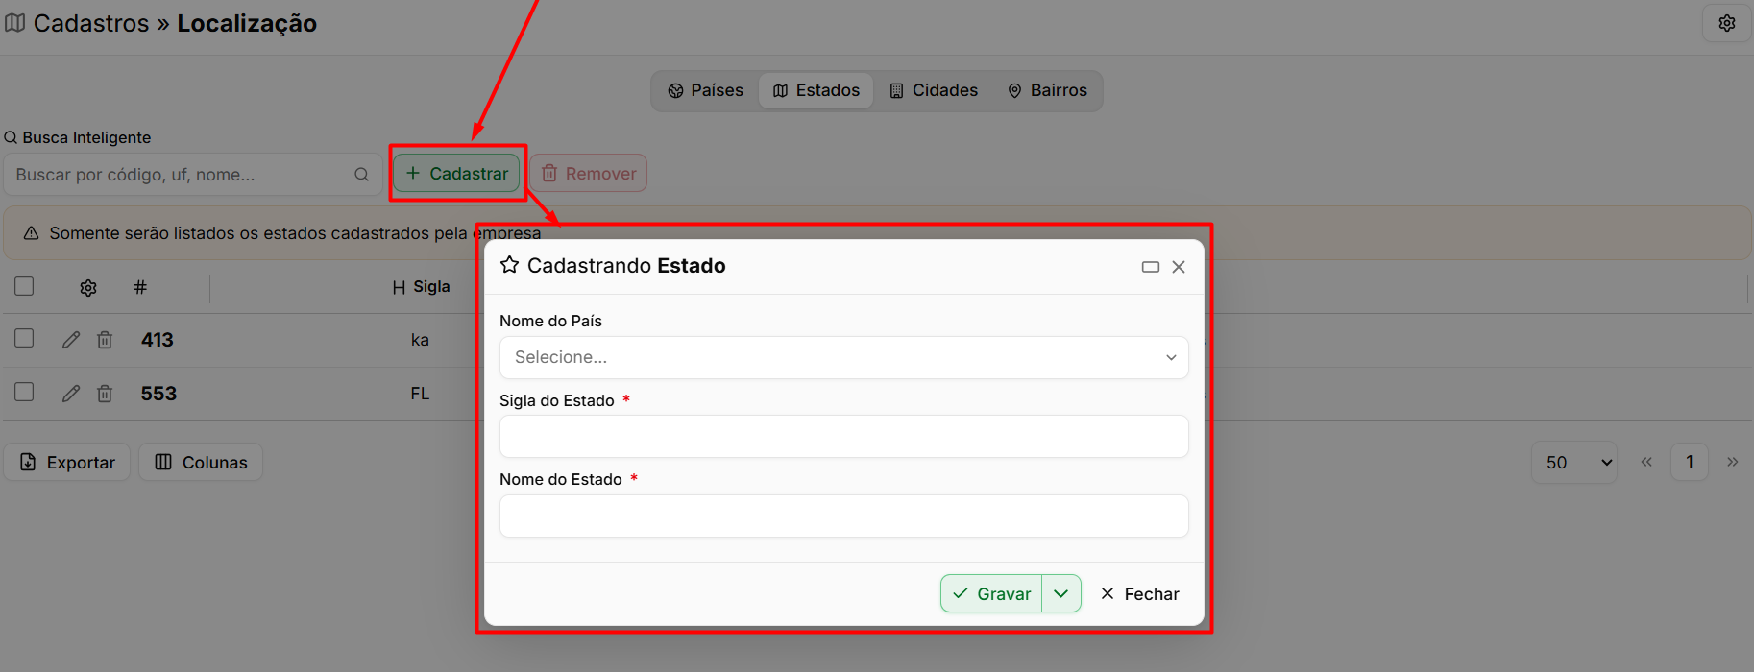Viewport: 1754px width, 672px height.
Task: Click the search magnifier in Busca field
Action: coord(361,175)
